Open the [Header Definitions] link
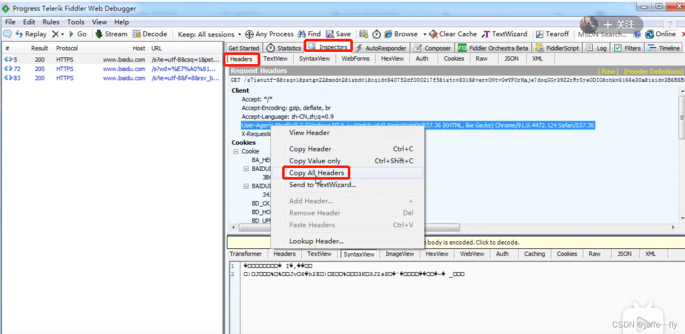 click(x=653, y=71)
